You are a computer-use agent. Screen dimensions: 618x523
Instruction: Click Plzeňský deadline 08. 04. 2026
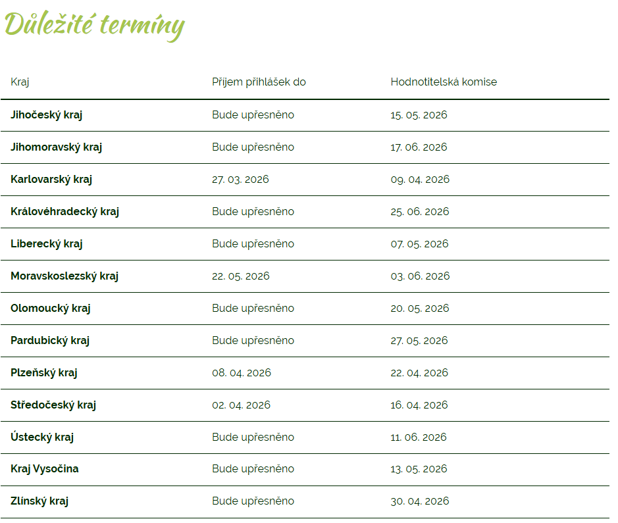pos(242,373)
